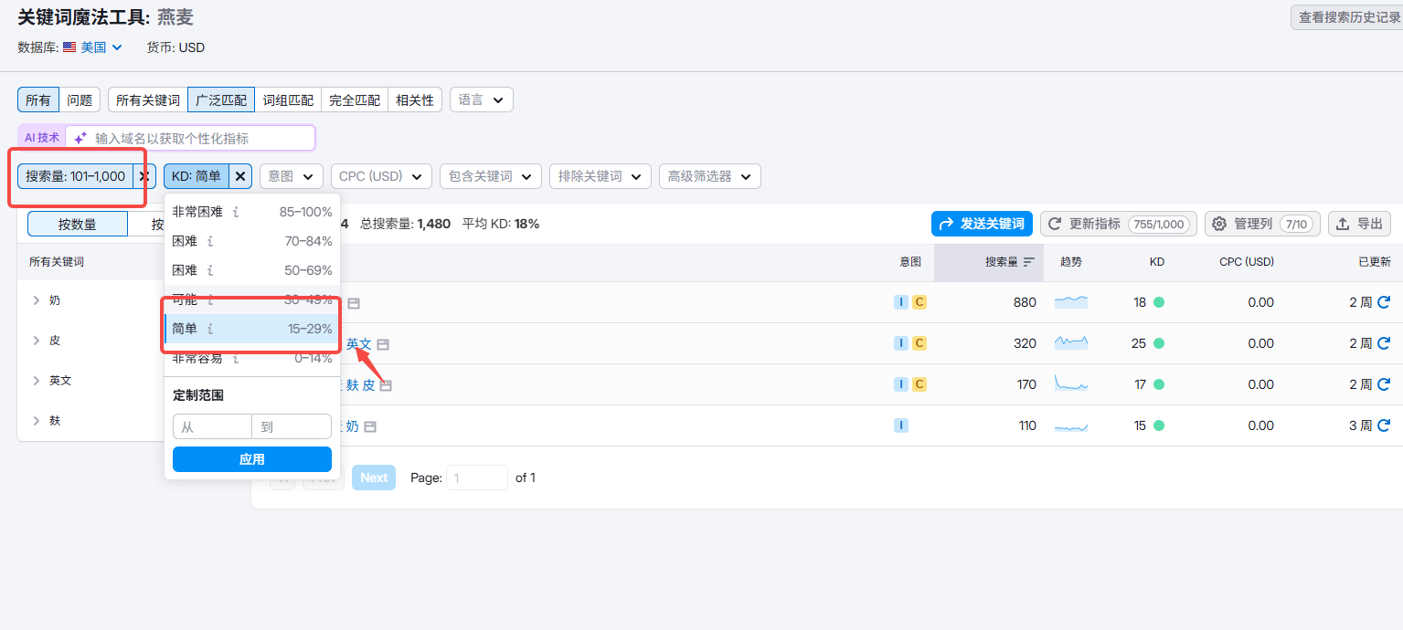
Task: Click the trend sparkline for 880 volume row
Action: (x=1070, y=302)
